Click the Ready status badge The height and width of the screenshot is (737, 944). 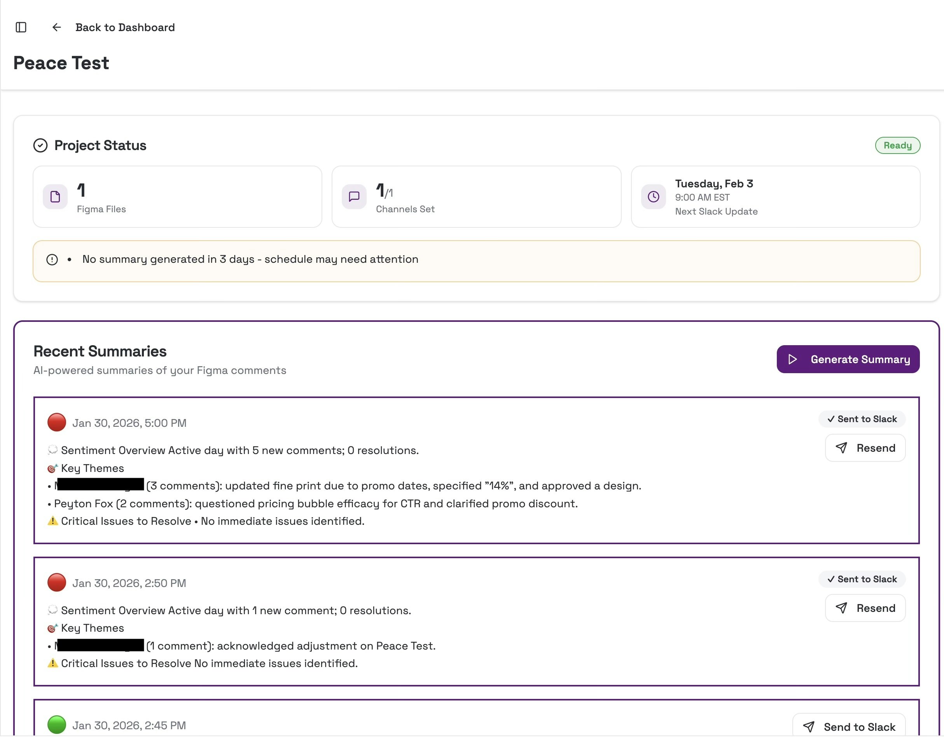[x=897, y=145]
